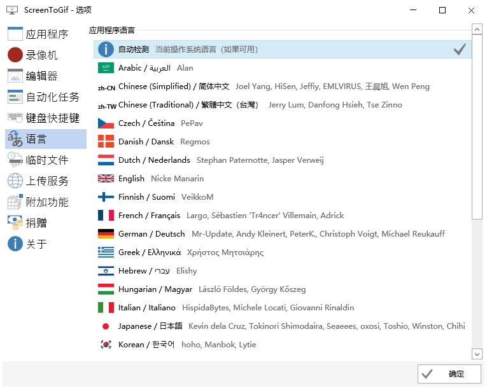The image size is (487, 388).
Task: Click the zh-CN language code icon
Action: [x=106, y=88]
